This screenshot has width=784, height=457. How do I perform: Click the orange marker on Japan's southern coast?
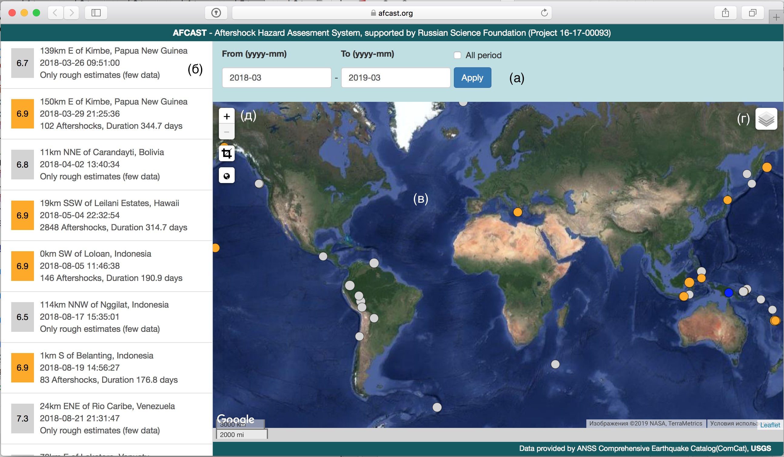point(727,200)
